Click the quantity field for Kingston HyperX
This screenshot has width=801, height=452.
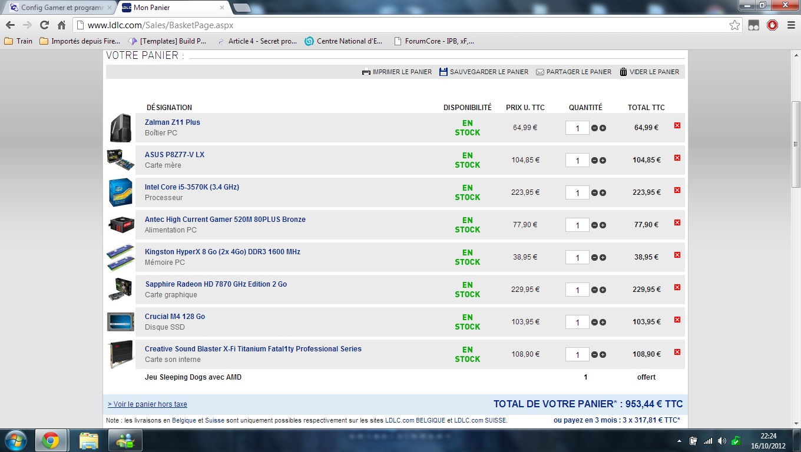pos(577,258)
